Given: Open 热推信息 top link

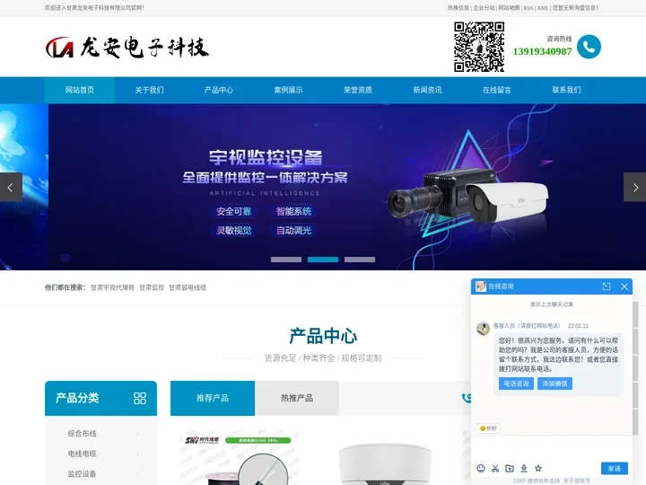Looking at the screenshot, I should [x=458, y=8].
